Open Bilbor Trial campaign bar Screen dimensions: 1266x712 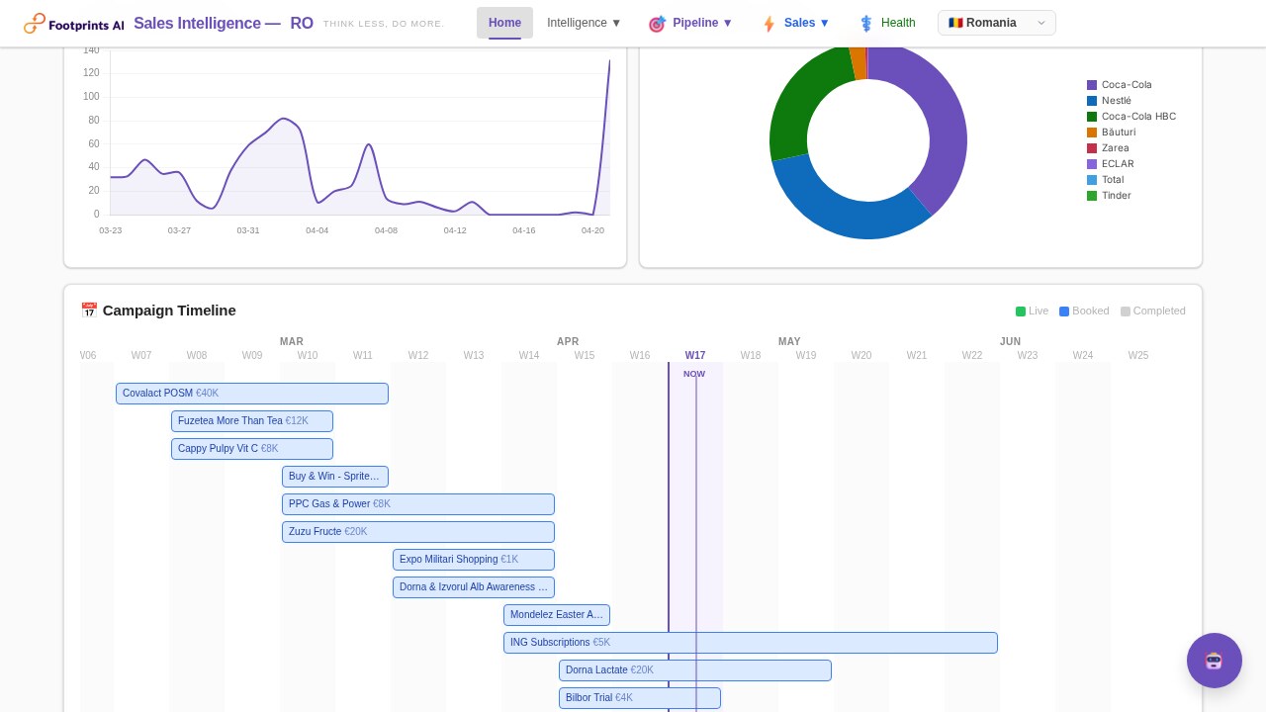[x=640, y=698]
